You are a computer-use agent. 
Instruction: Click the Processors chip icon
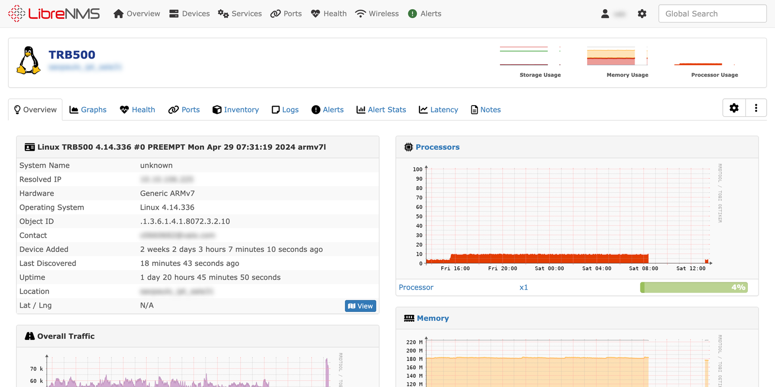pyautogui.click(x=408, y=147)
